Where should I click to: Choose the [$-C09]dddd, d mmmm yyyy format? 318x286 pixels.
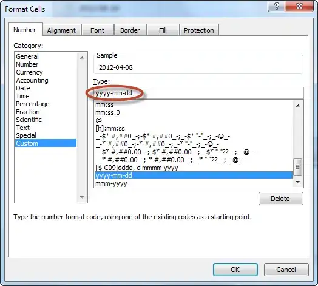(194, 168)
